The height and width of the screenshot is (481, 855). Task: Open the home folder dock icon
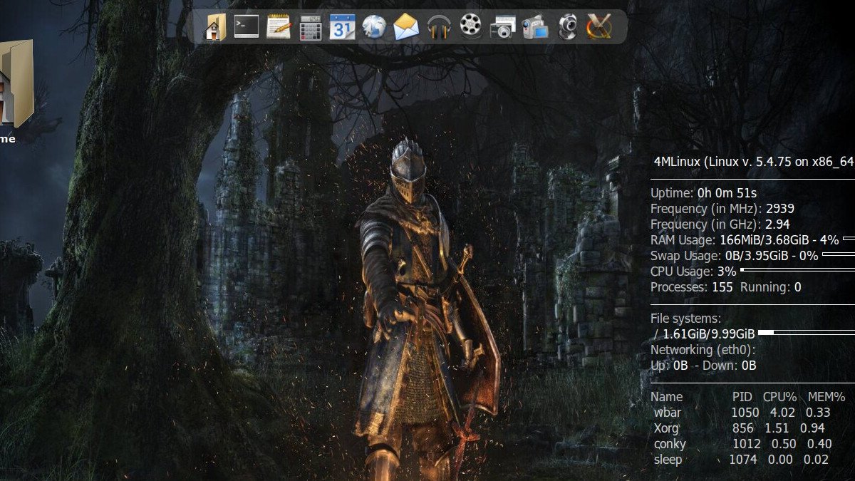point(215,27)
